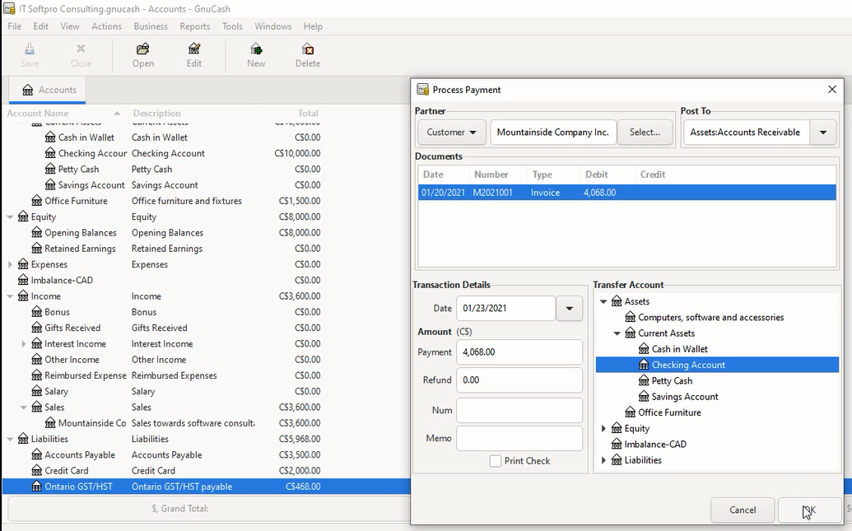This screenshot has width=852, height=531.
Task: Expand Liabilities in Transfer Account tree
Action: pos(604,460)
